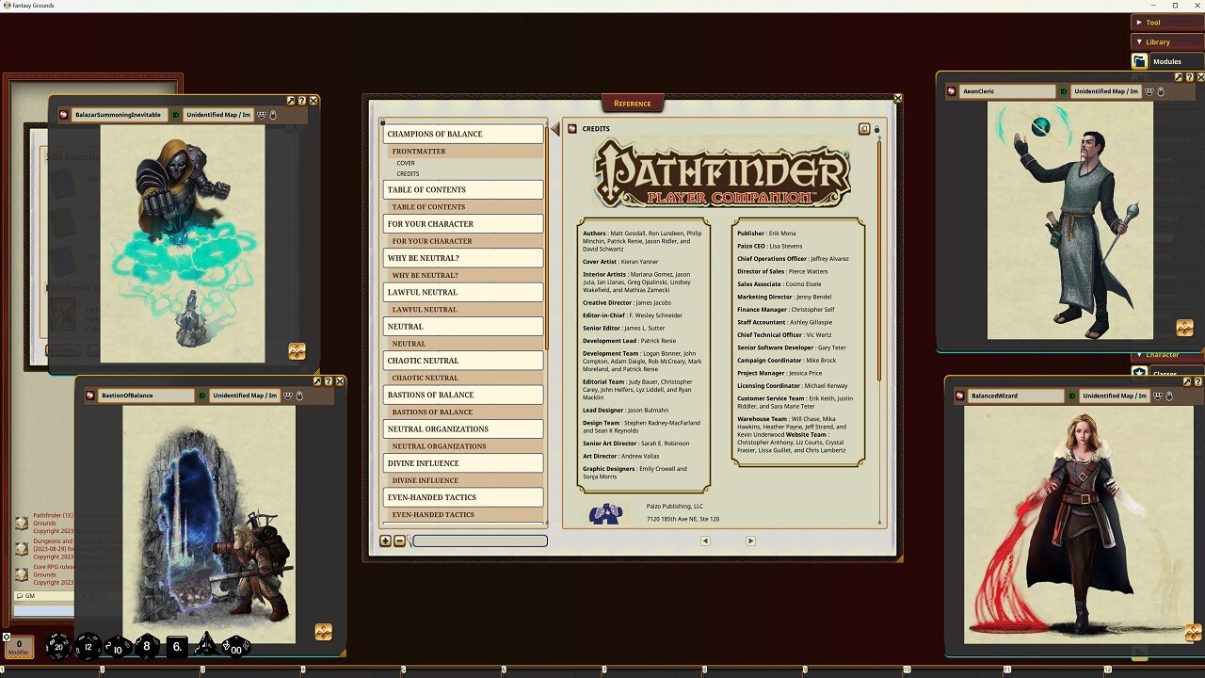
Task: Click the shortcut arrow icon on AeonCleric window
Action: pos(1179,78)
